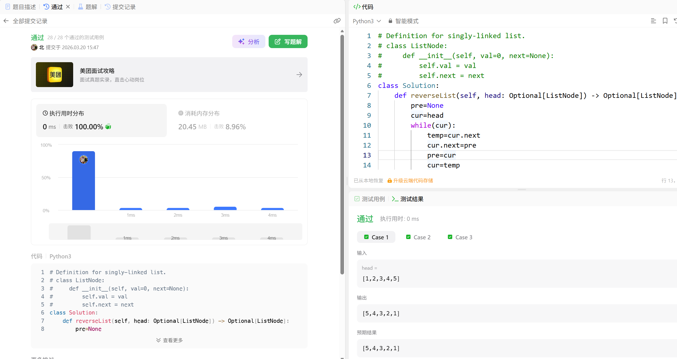Click the bookmark icon in code toolbar

coord(665,21)
